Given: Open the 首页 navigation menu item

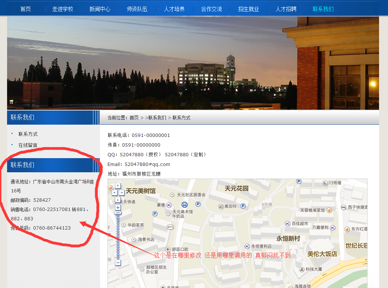Looking at the screenshot, I should tap(26, 9).
